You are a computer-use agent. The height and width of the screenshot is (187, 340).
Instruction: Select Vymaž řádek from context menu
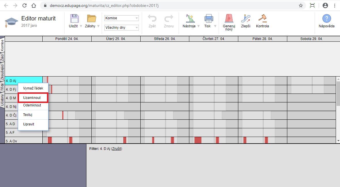(33, 88)
